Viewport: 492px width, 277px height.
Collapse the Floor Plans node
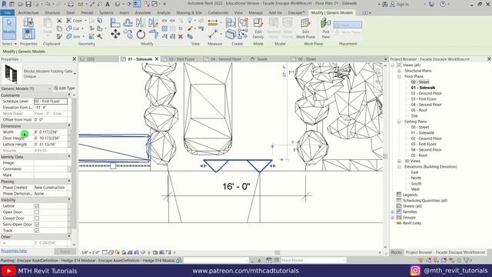coord(400,76)
